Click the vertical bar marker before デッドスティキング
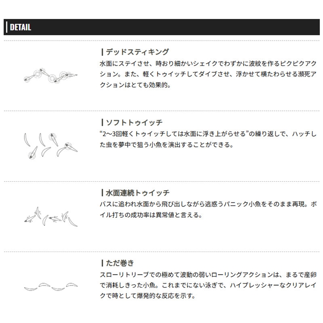323x323 pixels. [102, 52]
